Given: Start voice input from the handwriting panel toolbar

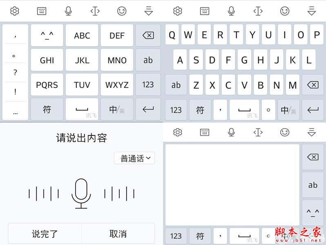Looking at the screenshot, I should pos(232,132).
